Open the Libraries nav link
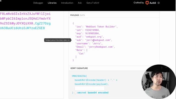 pyautogui.click(x=52, y=3)
